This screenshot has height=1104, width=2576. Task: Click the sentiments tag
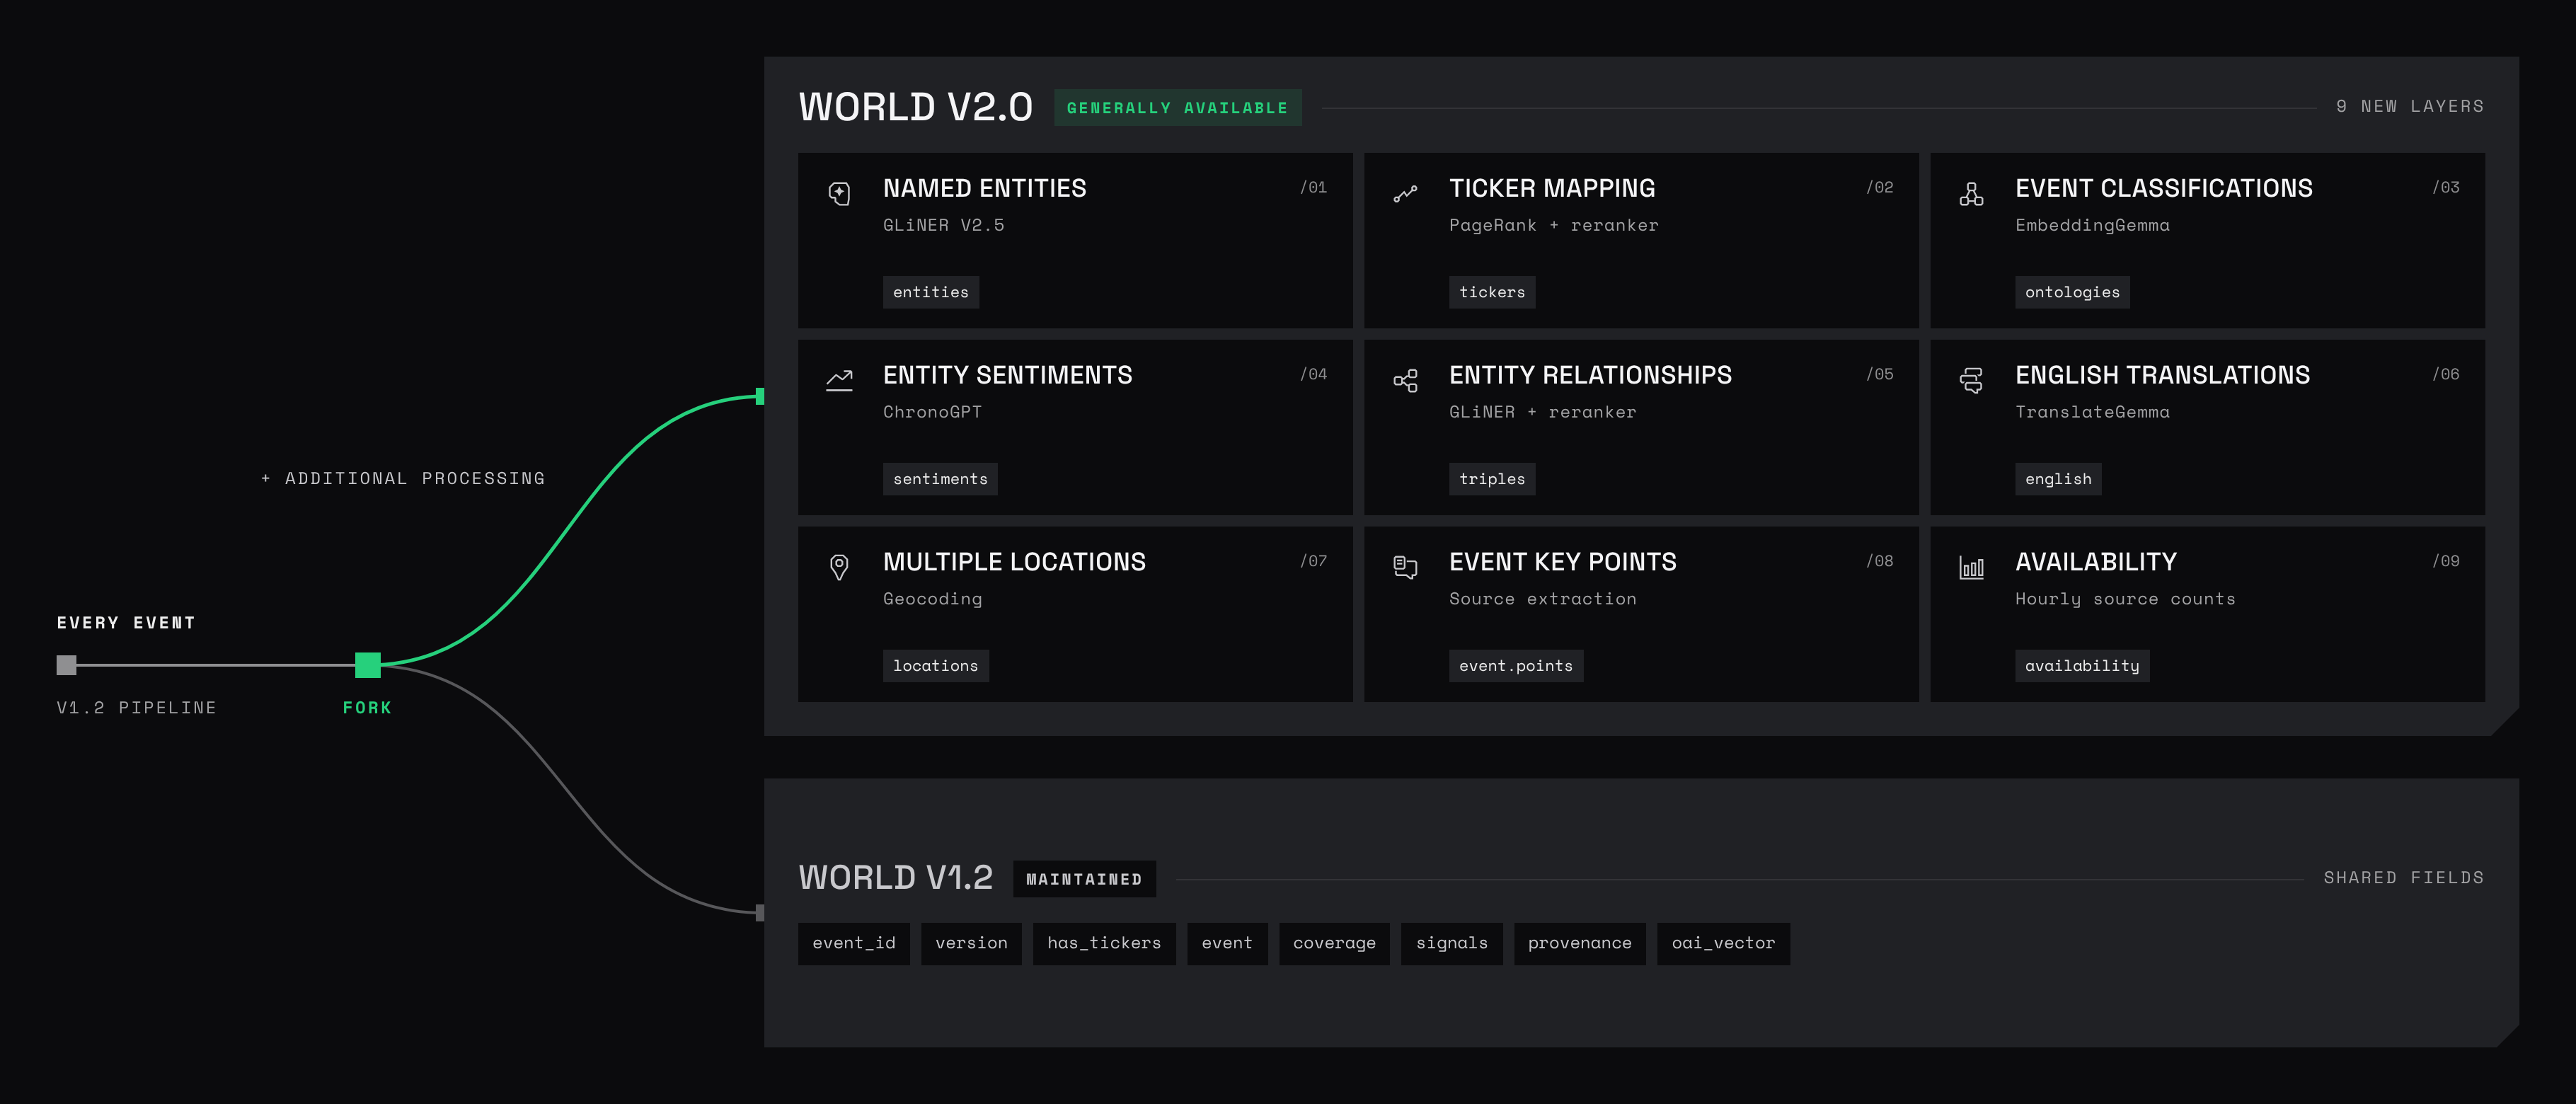click(x=940, y=479)
